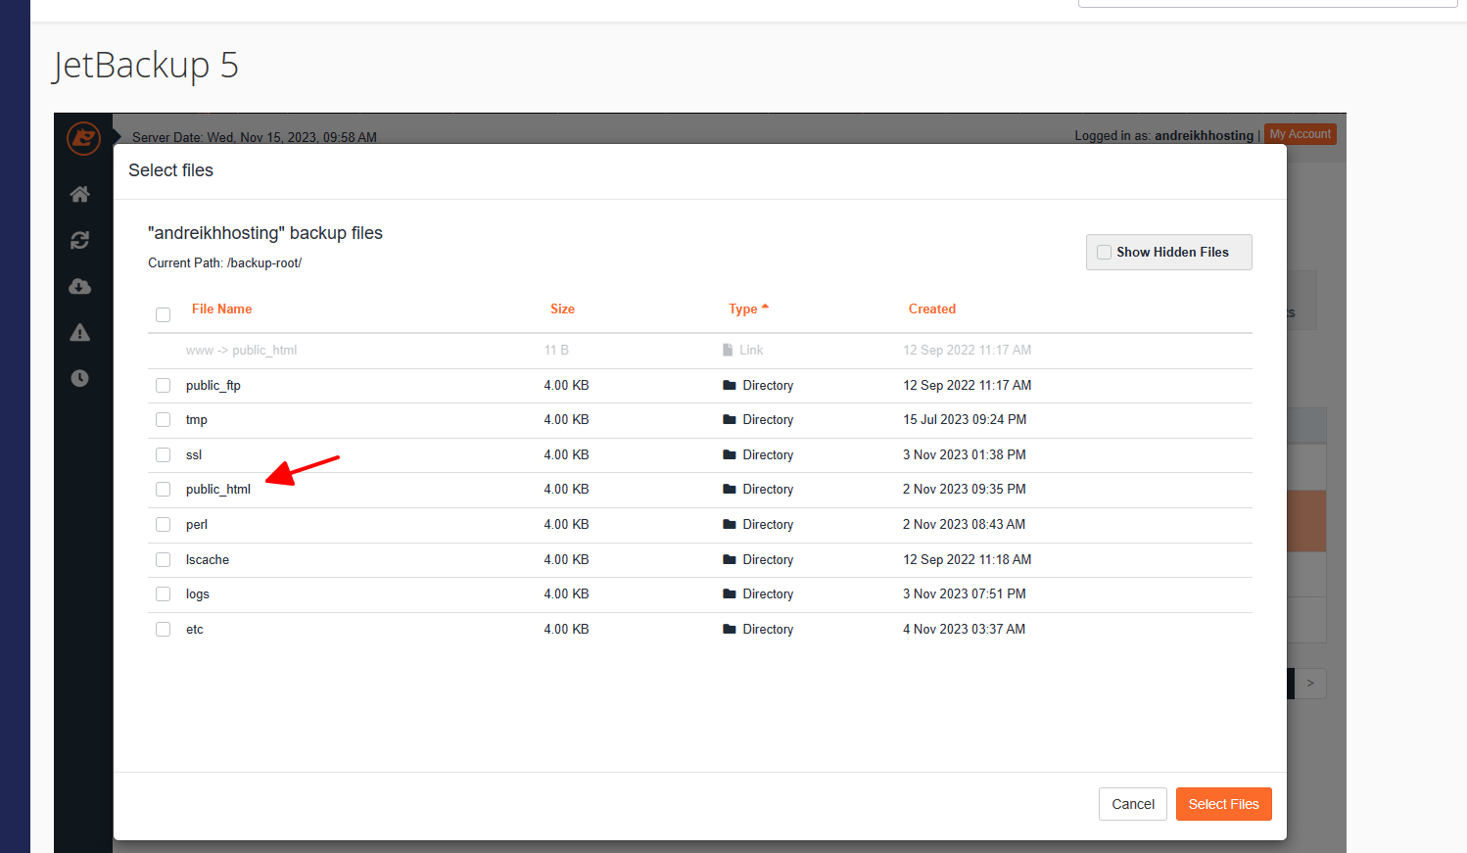Sort by Created column

coord(932,308)
